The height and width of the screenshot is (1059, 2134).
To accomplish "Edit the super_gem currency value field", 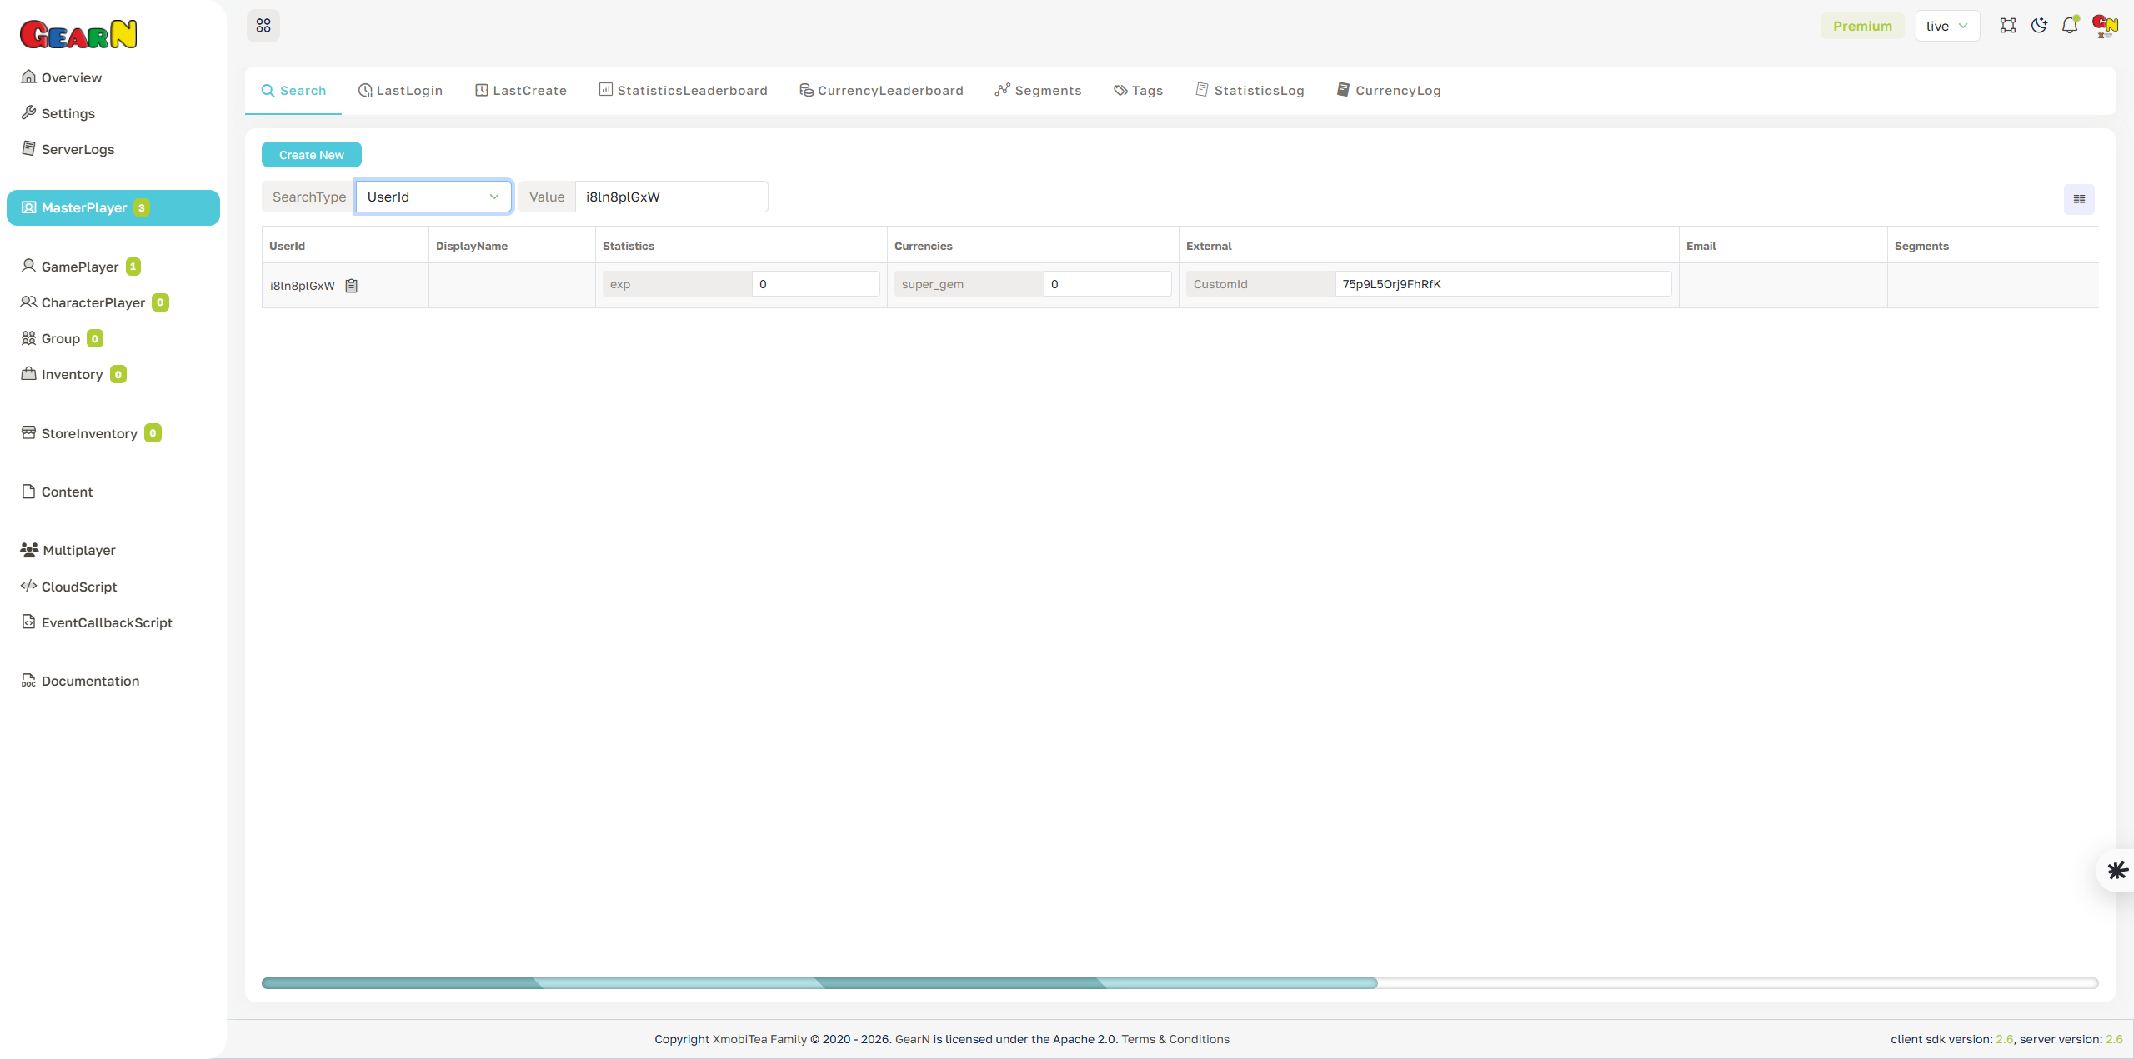I will pos(1107,283).
